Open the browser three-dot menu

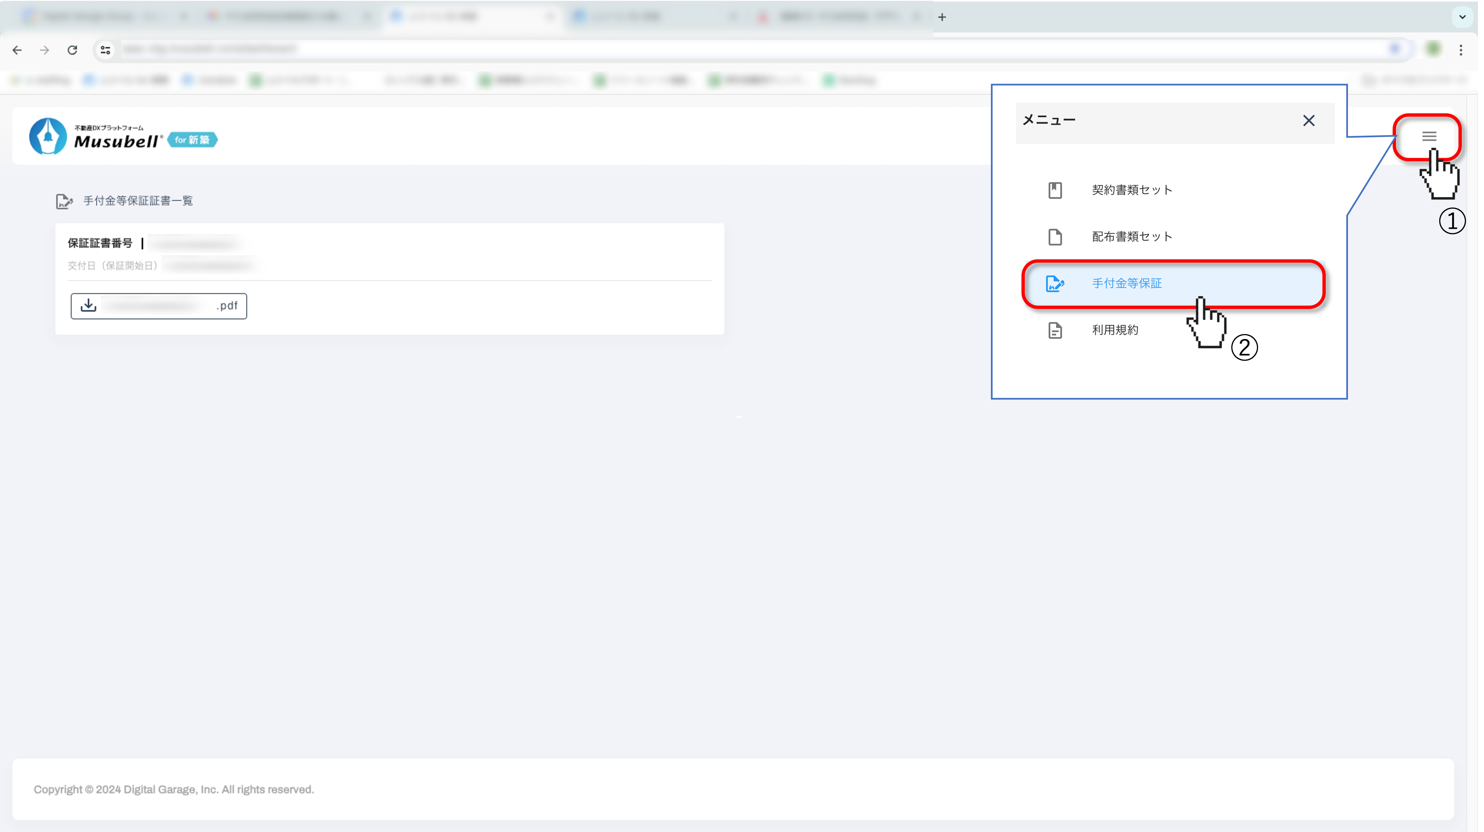click(x=1460, y=50)
